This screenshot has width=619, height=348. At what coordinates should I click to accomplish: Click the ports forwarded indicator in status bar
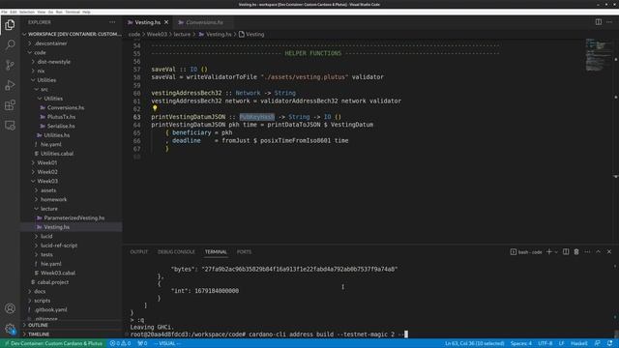(142, 343)
